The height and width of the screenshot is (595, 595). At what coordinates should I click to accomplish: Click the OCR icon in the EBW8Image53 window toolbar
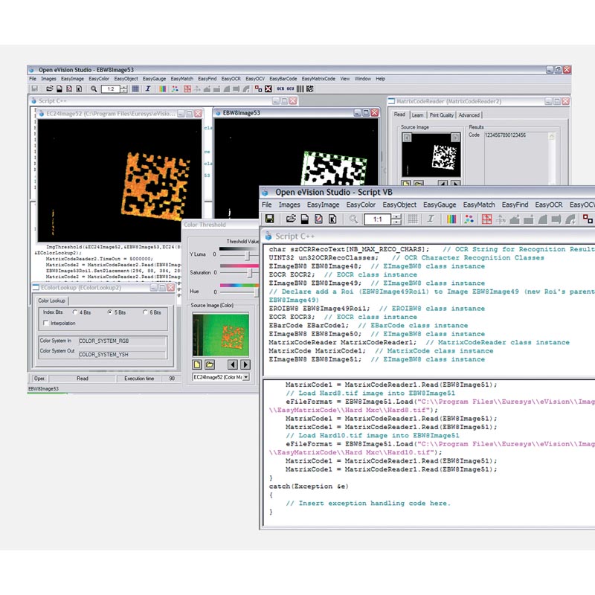280,89
